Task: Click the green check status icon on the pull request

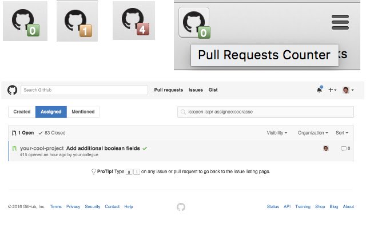Action: [x=145, y=148]
